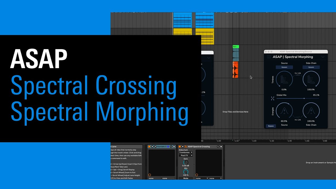Expand the Spectral Morphing top-right chevron
This screenshot has width=336, height=189.
coord(323,57)
